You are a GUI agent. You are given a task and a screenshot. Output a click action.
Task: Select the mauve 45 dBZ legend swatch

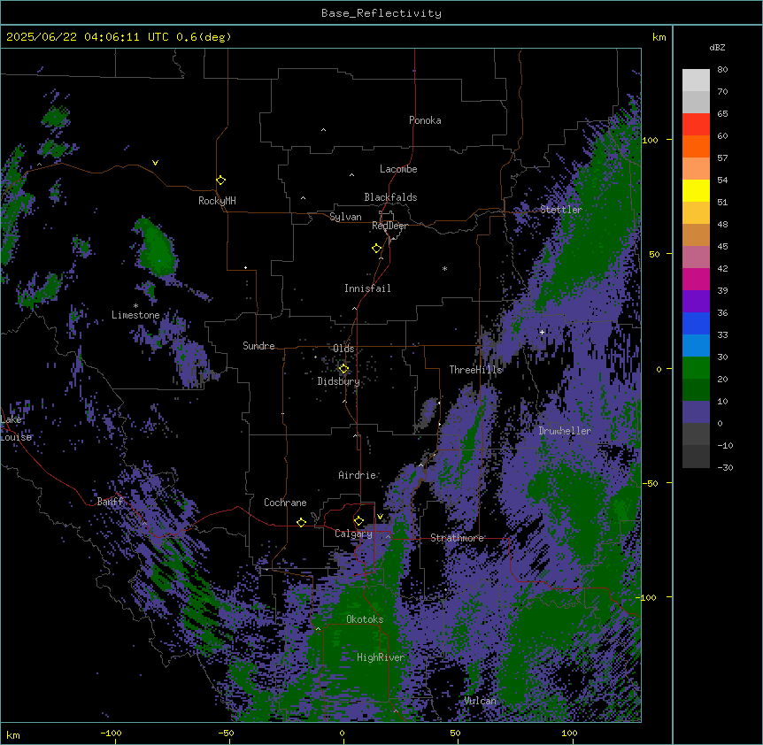(696, 257)
